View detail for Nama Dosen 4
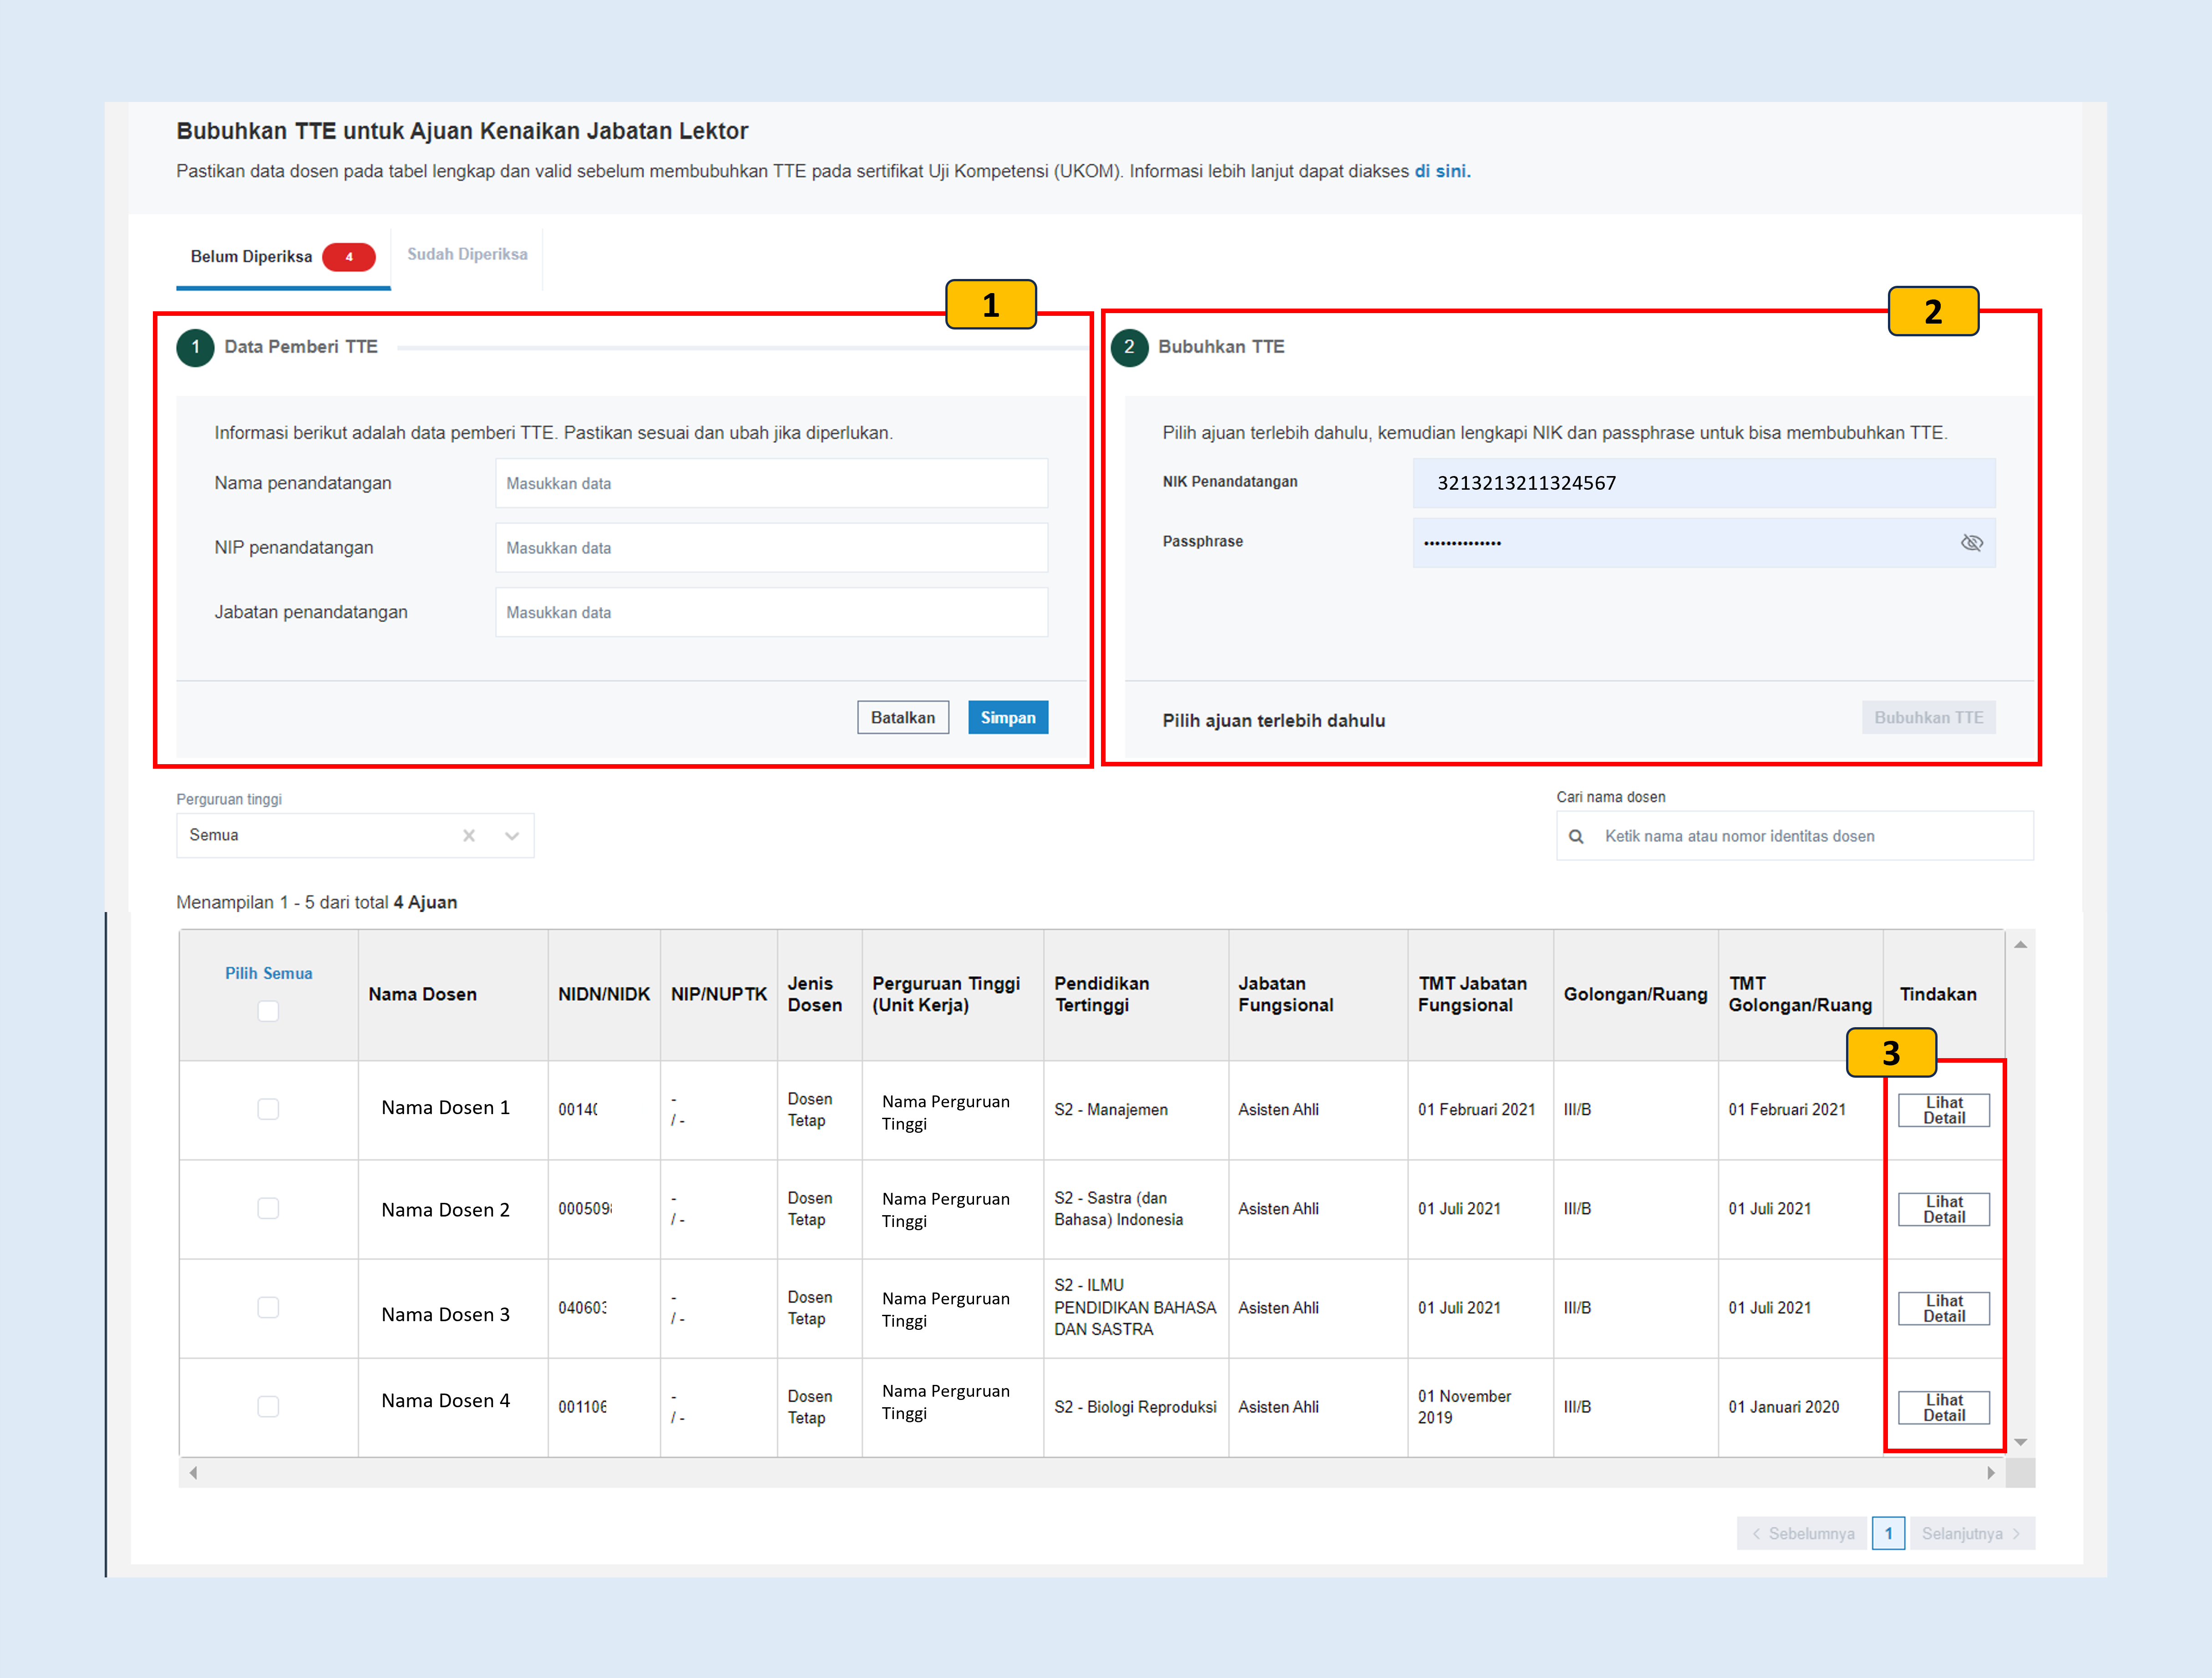This screenshot has width=2212, height=1678. tap(1944, 1407)
